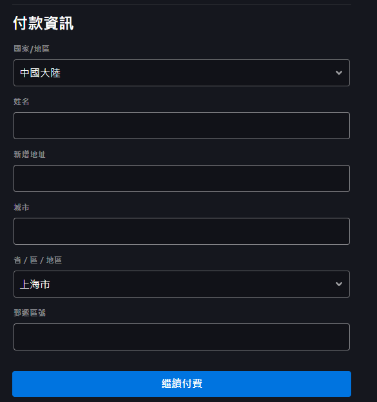Screen dimensions: 377x402
Task: Click the 付款資訊 heading
Action: coord(43,23)
